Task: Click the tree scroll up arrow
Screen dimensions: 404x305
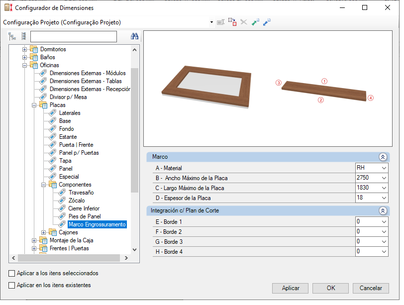Action: pyautogui.click(x=134, y=50)
